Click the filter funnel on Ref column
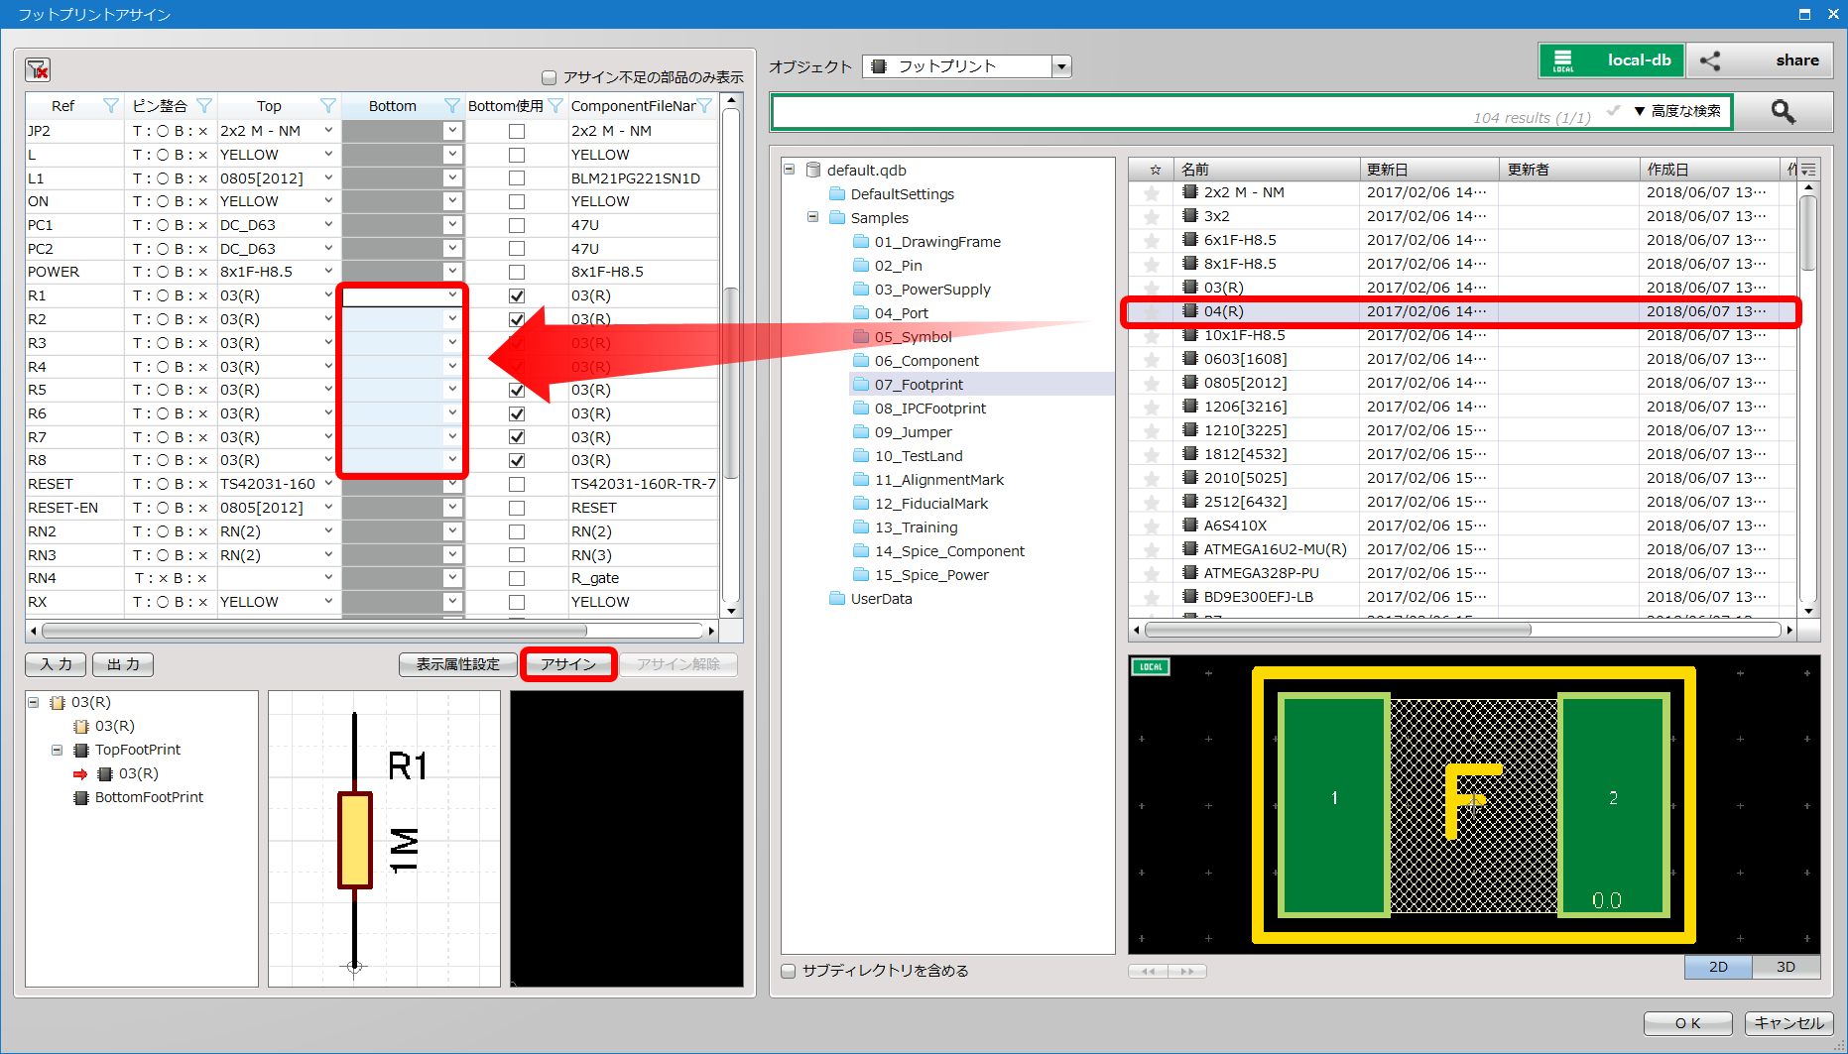1848x1054 pixels. 111,106
